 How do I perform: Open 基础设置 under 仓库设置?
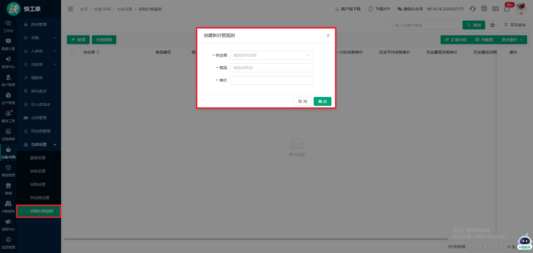[38, 158]
